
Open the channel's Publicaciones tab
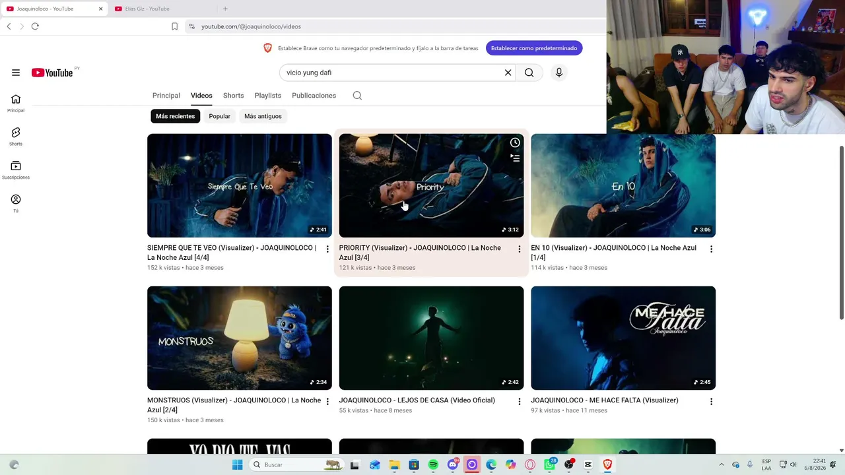point(314,96)
